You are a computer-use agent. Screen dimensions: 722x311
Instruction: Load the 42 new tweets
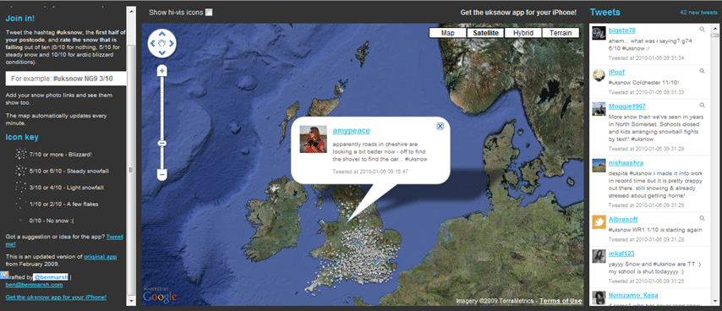point(698,13)
